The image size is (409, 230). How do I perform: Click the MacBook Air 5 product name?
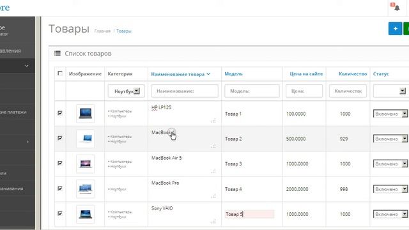166,158
